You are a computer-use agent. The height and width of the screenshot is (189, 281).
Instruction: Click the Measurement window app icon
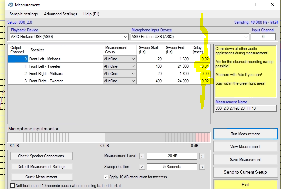coord(10,5)
